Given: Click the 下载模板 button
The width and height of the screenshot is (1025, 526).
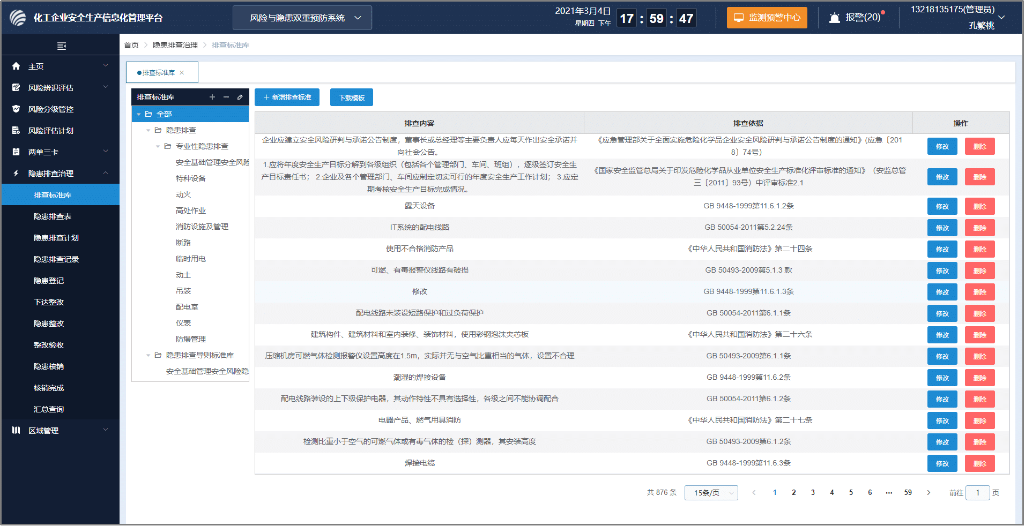Looking at the screenshot, I should (x=352, y=97).
